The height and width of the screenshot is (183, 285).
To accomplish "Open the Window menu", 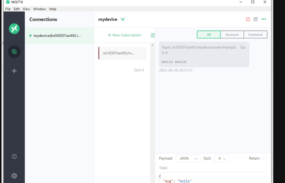I will click(40, 9).
